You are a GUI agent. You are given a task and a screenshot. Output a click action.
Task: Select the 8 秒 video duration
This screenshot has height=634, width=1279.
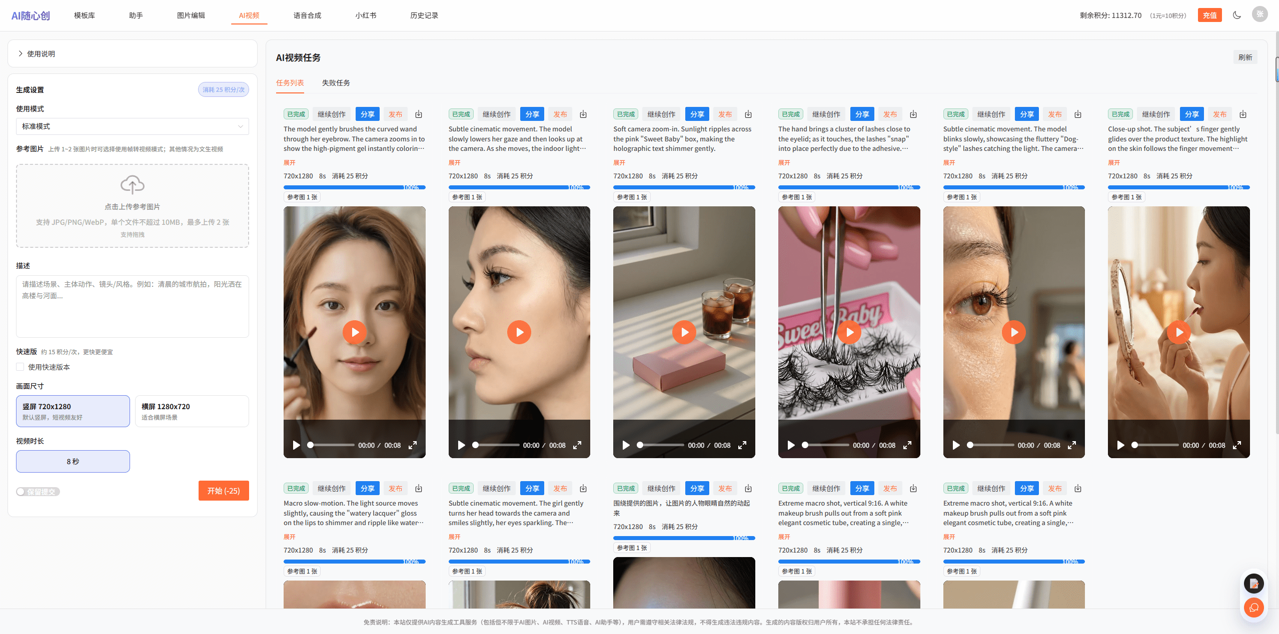click(x=73, y=461)
